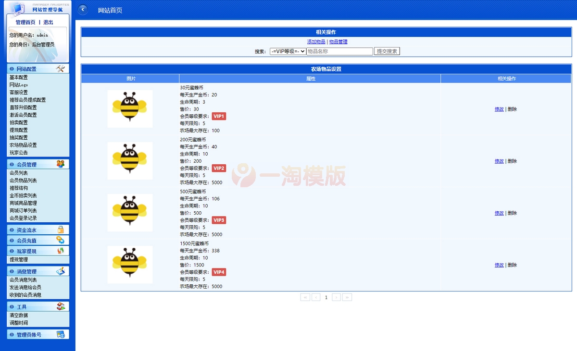The image size is (577, 351).
Task: Click the back arrow icon in header
Action: [x=83, y=10]
